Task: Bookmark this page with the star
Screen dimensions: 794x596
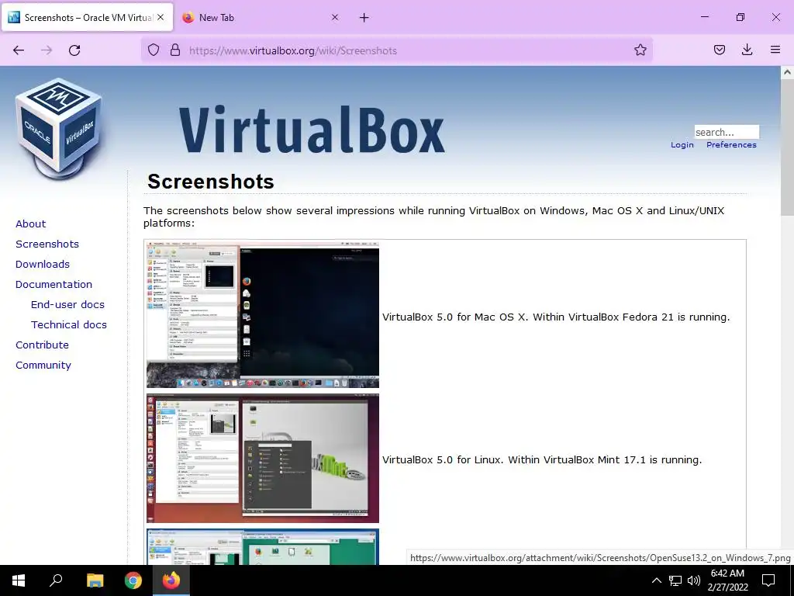Action: click(x=640, y=50)
